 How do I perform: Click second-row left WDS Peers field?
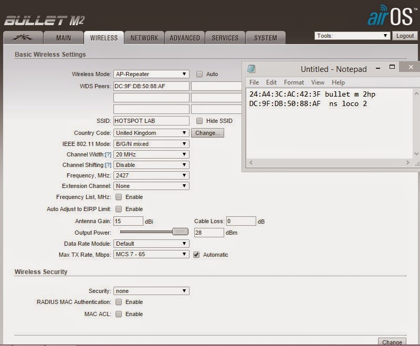coord(151,98)
